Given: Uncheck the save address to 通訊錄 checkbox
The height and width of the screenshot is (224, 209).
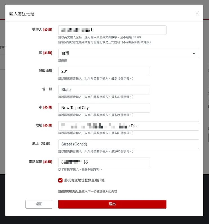Looking at the screenshot, I should [60, 180].
